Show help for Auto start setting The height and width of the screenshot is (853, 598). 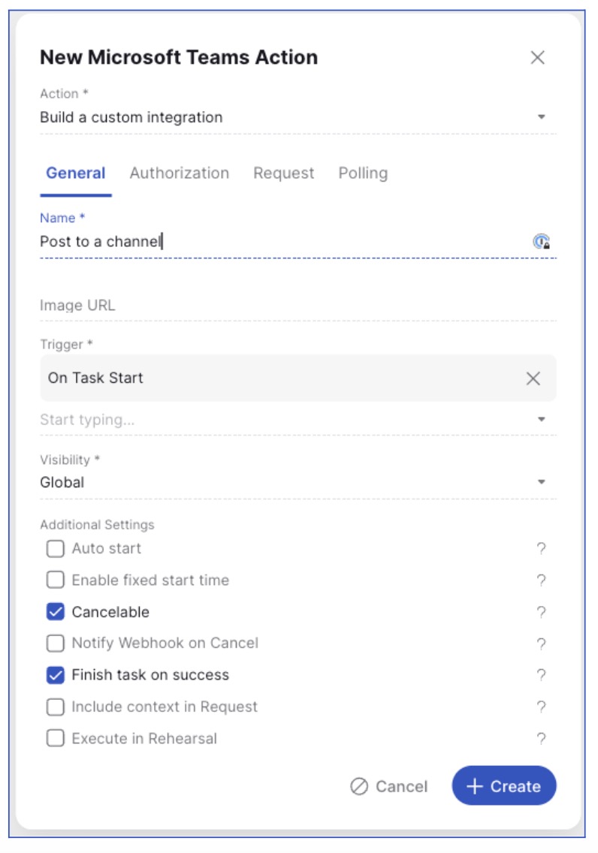541,549
